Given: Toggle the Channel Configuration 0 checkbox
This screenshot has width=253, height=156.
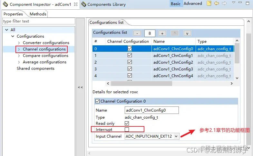Looking at the screenshot, I should [x=97, y=101].
